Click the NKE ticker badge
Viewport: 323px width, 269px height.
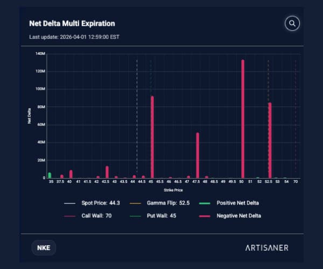(x=44, y=247)
